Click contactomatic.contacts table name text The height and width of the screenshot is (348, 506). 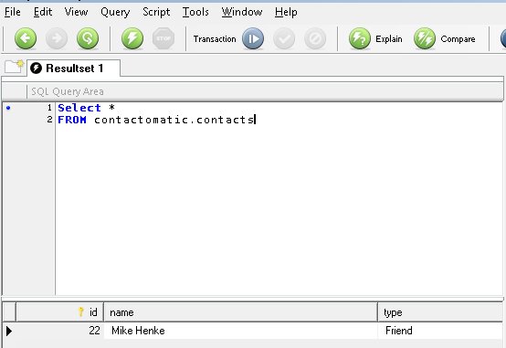[174, 120]
